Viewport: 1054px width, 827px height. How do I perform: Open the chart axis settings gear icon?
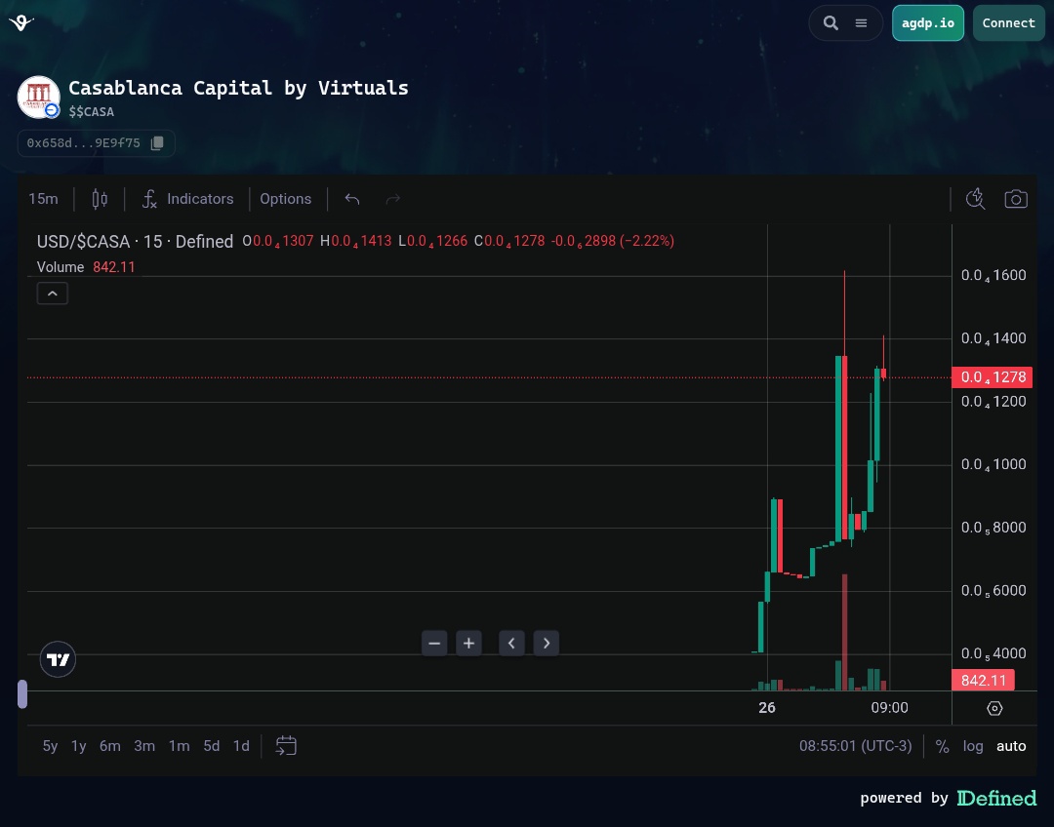(994, 708)
